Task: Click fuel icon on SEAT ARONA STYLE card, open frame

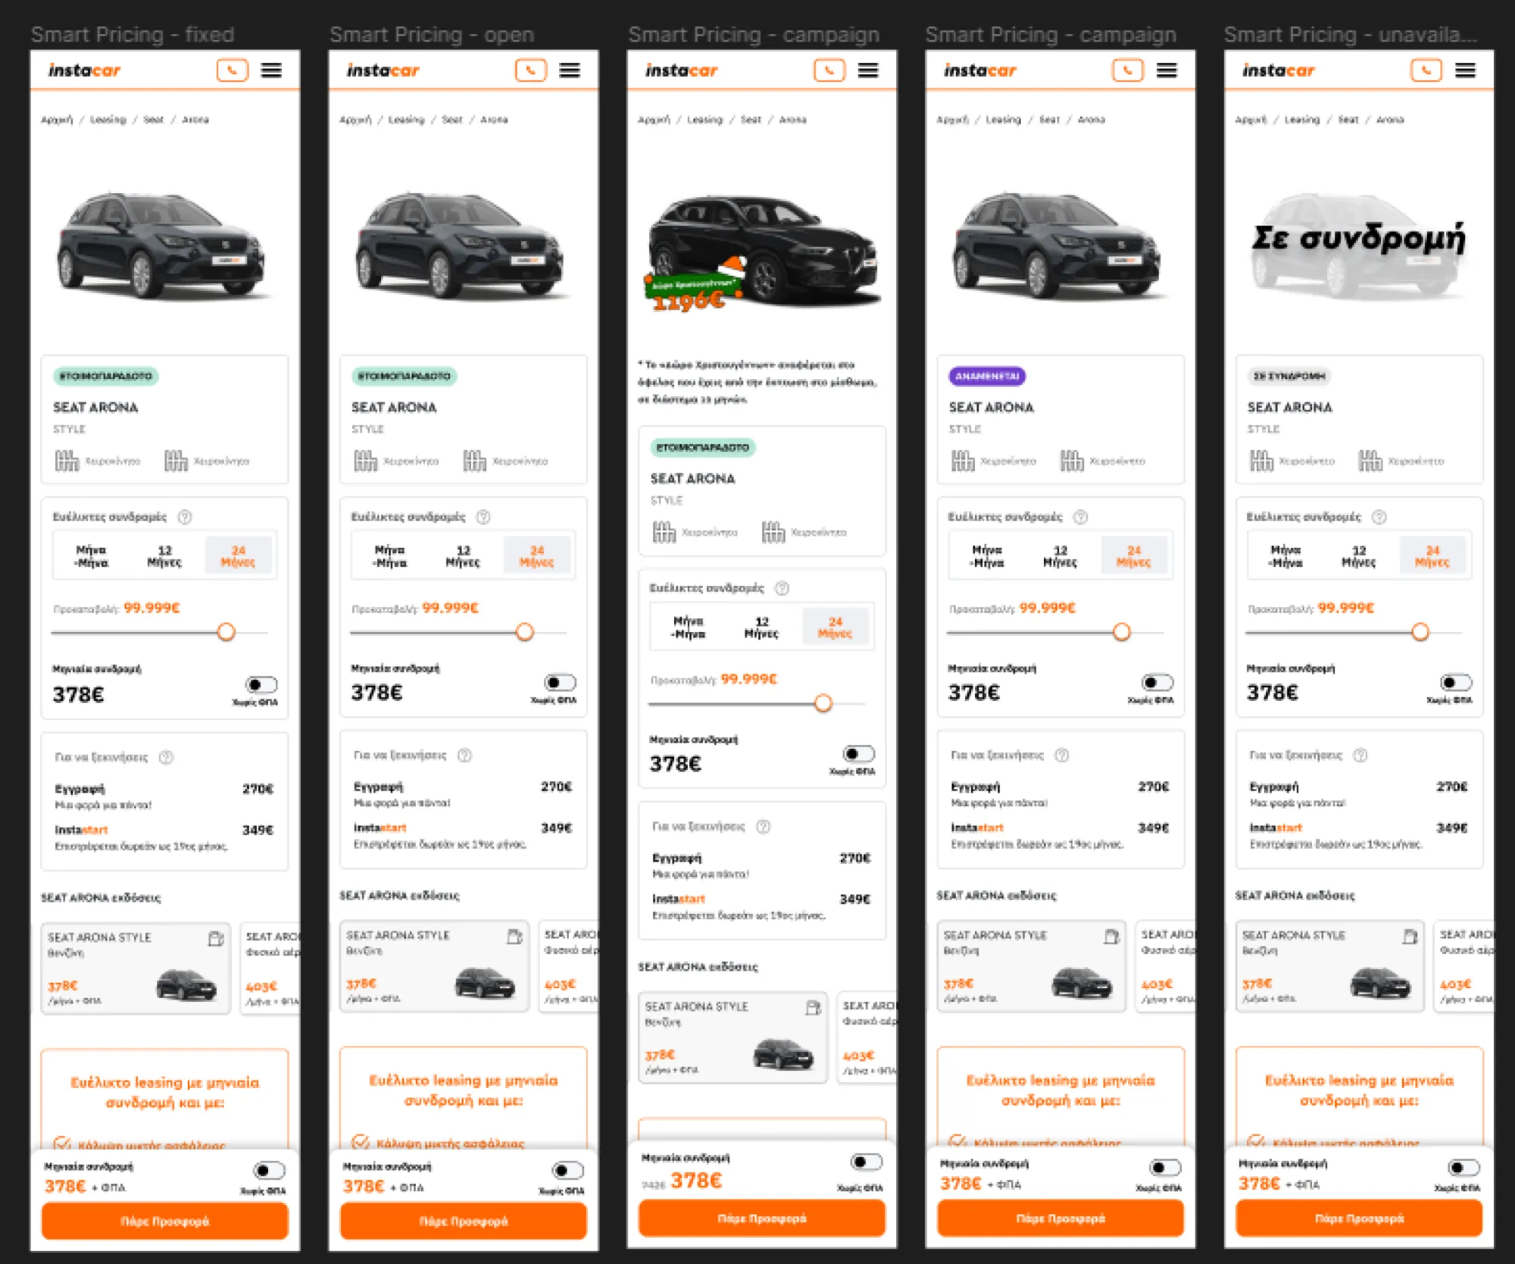Action: coord(514,937)
